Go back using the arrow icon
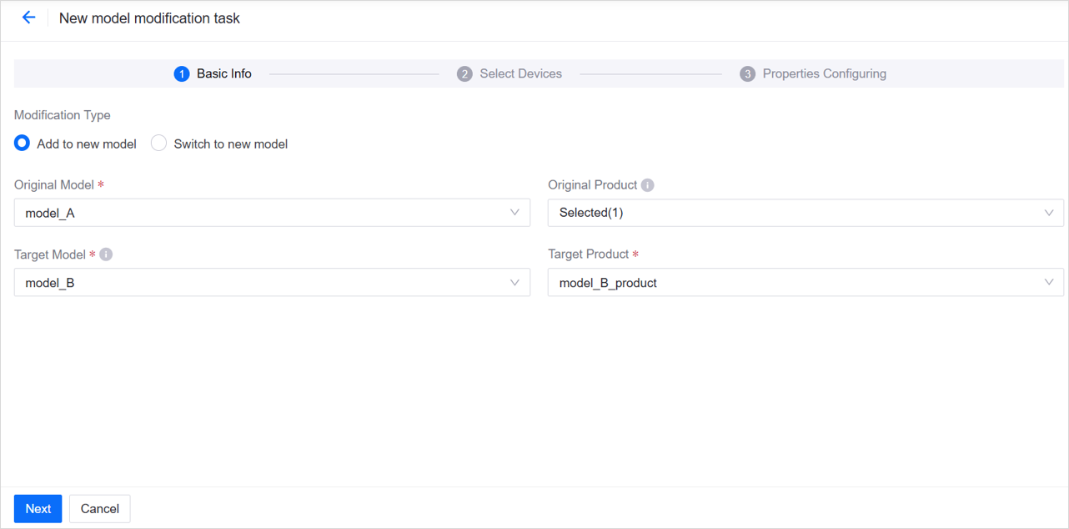The width and height of the screenshot is (1069, 529). click(28, 18)
